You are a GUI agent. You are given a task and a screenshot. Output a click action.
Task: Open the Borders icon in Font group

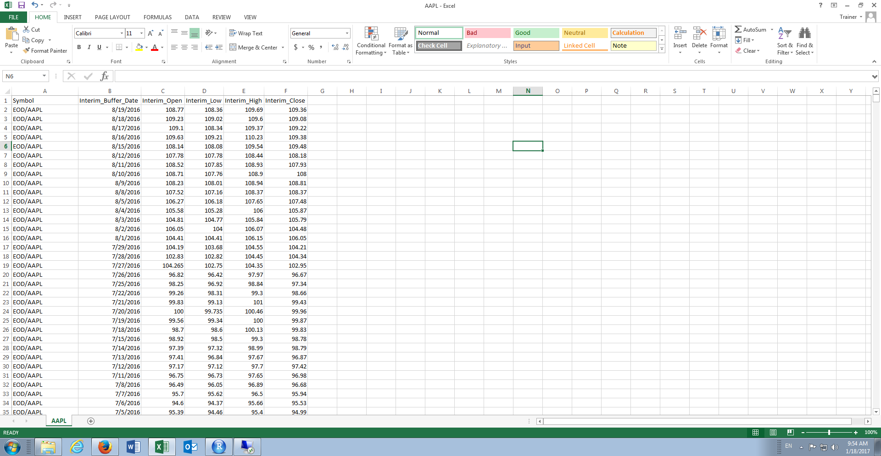[x=119, y=47]
